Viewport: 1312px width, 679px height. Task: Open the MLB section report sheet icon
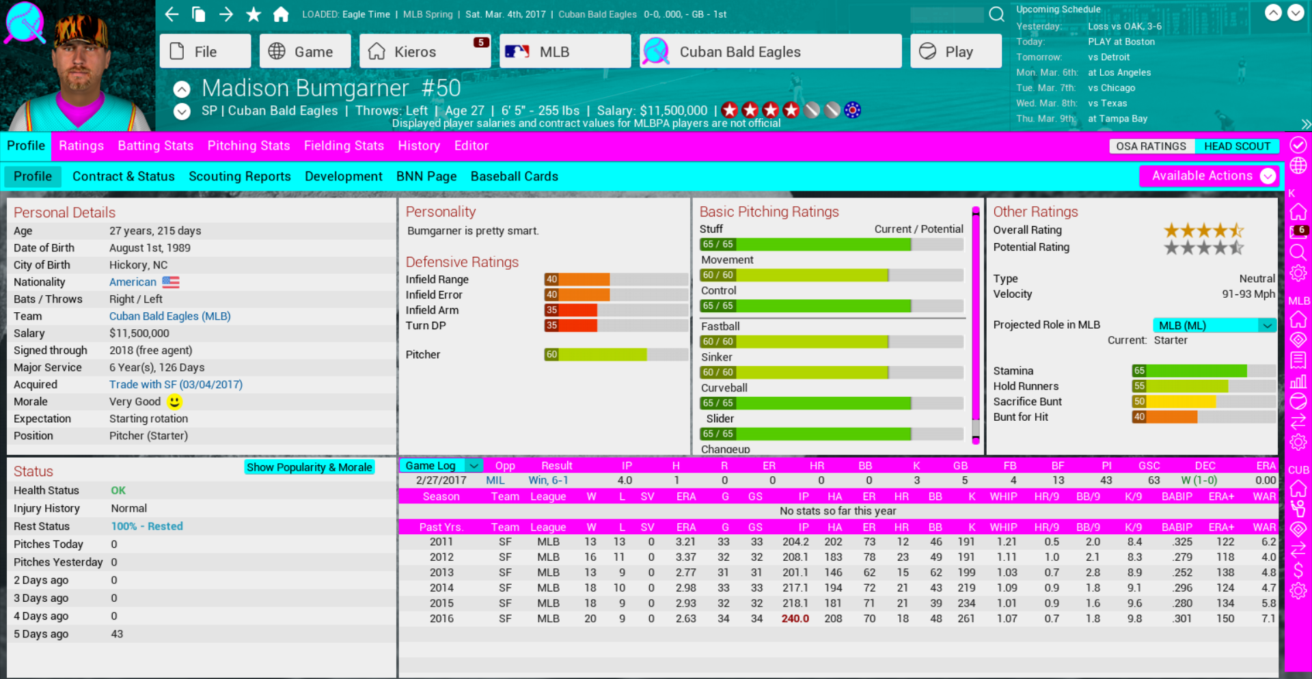pyautogui.click(x=1298, y=360)
